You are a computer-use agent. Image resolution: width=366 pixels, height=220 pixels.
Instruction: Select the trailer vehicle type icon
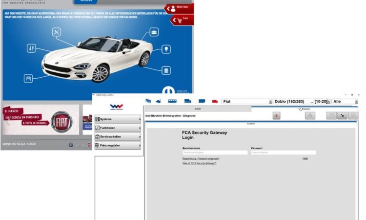202,101
